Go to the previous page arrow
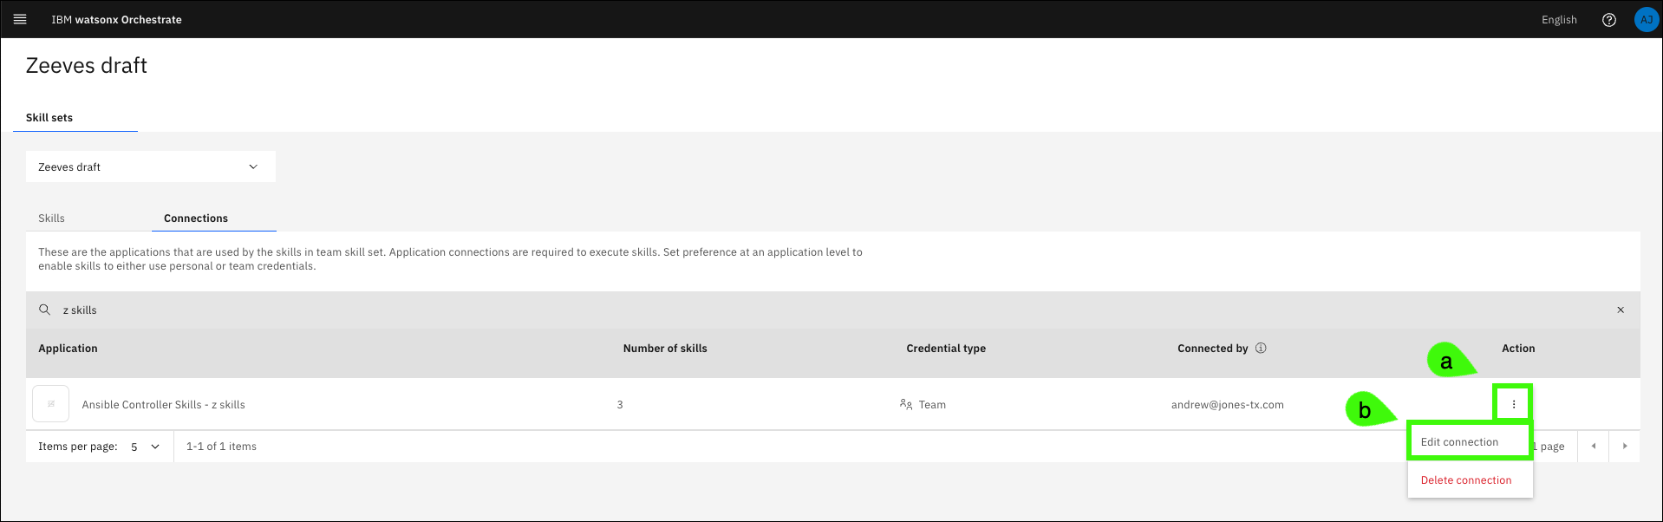Image resolution: width=1663 pixels, height=522 pixels. click(x=1594, y=447)
